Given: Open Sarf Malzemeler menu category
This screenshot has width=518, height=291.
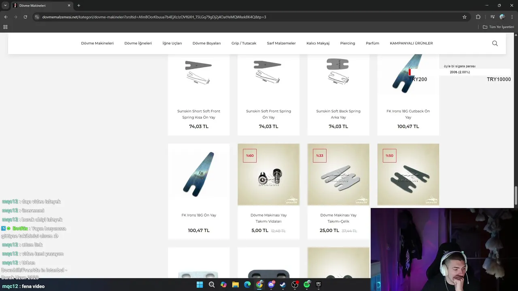Looking at the screenshot, I should pyautogui.click(x=281, y=43).
